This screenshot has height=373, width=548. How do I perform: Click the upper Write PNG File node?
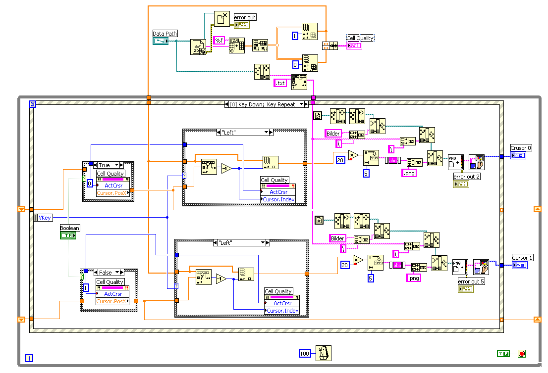pos(456,162)
